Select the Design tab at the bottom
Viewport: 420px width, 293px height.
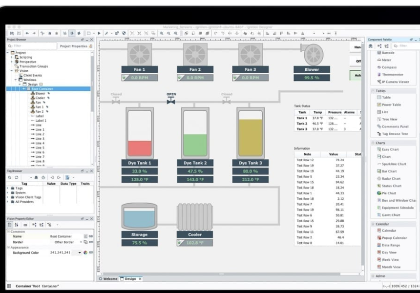tap(130, 279)
